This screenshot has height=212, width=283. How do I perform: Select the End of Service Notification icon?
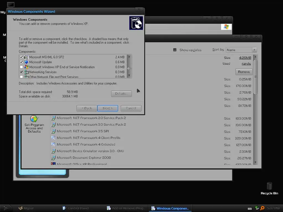pos(26,67)
